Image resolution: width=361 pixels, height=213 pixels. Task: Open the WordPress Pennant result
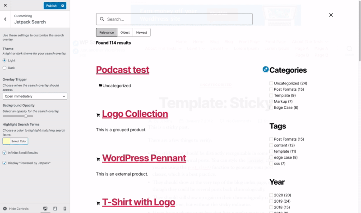tap(144, 158)
